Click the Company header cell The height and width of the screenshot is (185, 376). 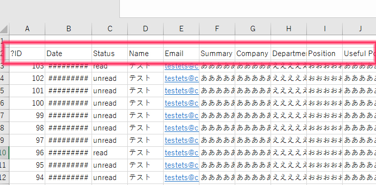tap(253, 54)
